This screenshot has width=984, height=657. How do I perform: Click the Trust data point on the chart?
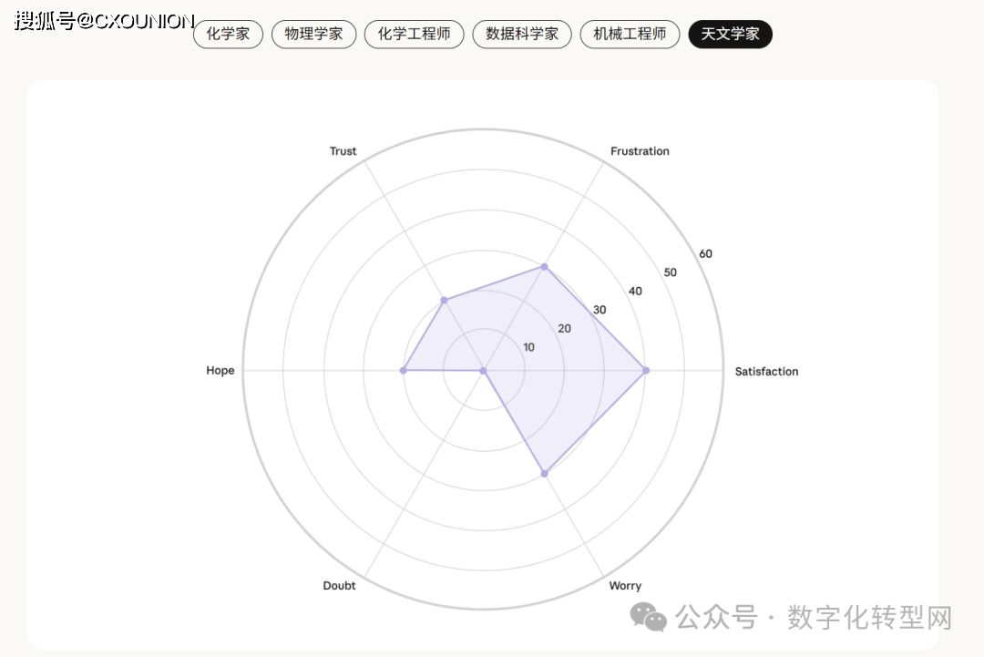444,300
